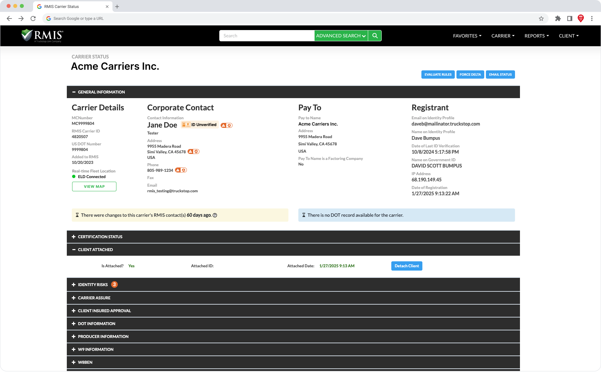The width and height of the screenshot is (601, 372).
Task: Click the Detach Client button
Action: click(407, 266)
